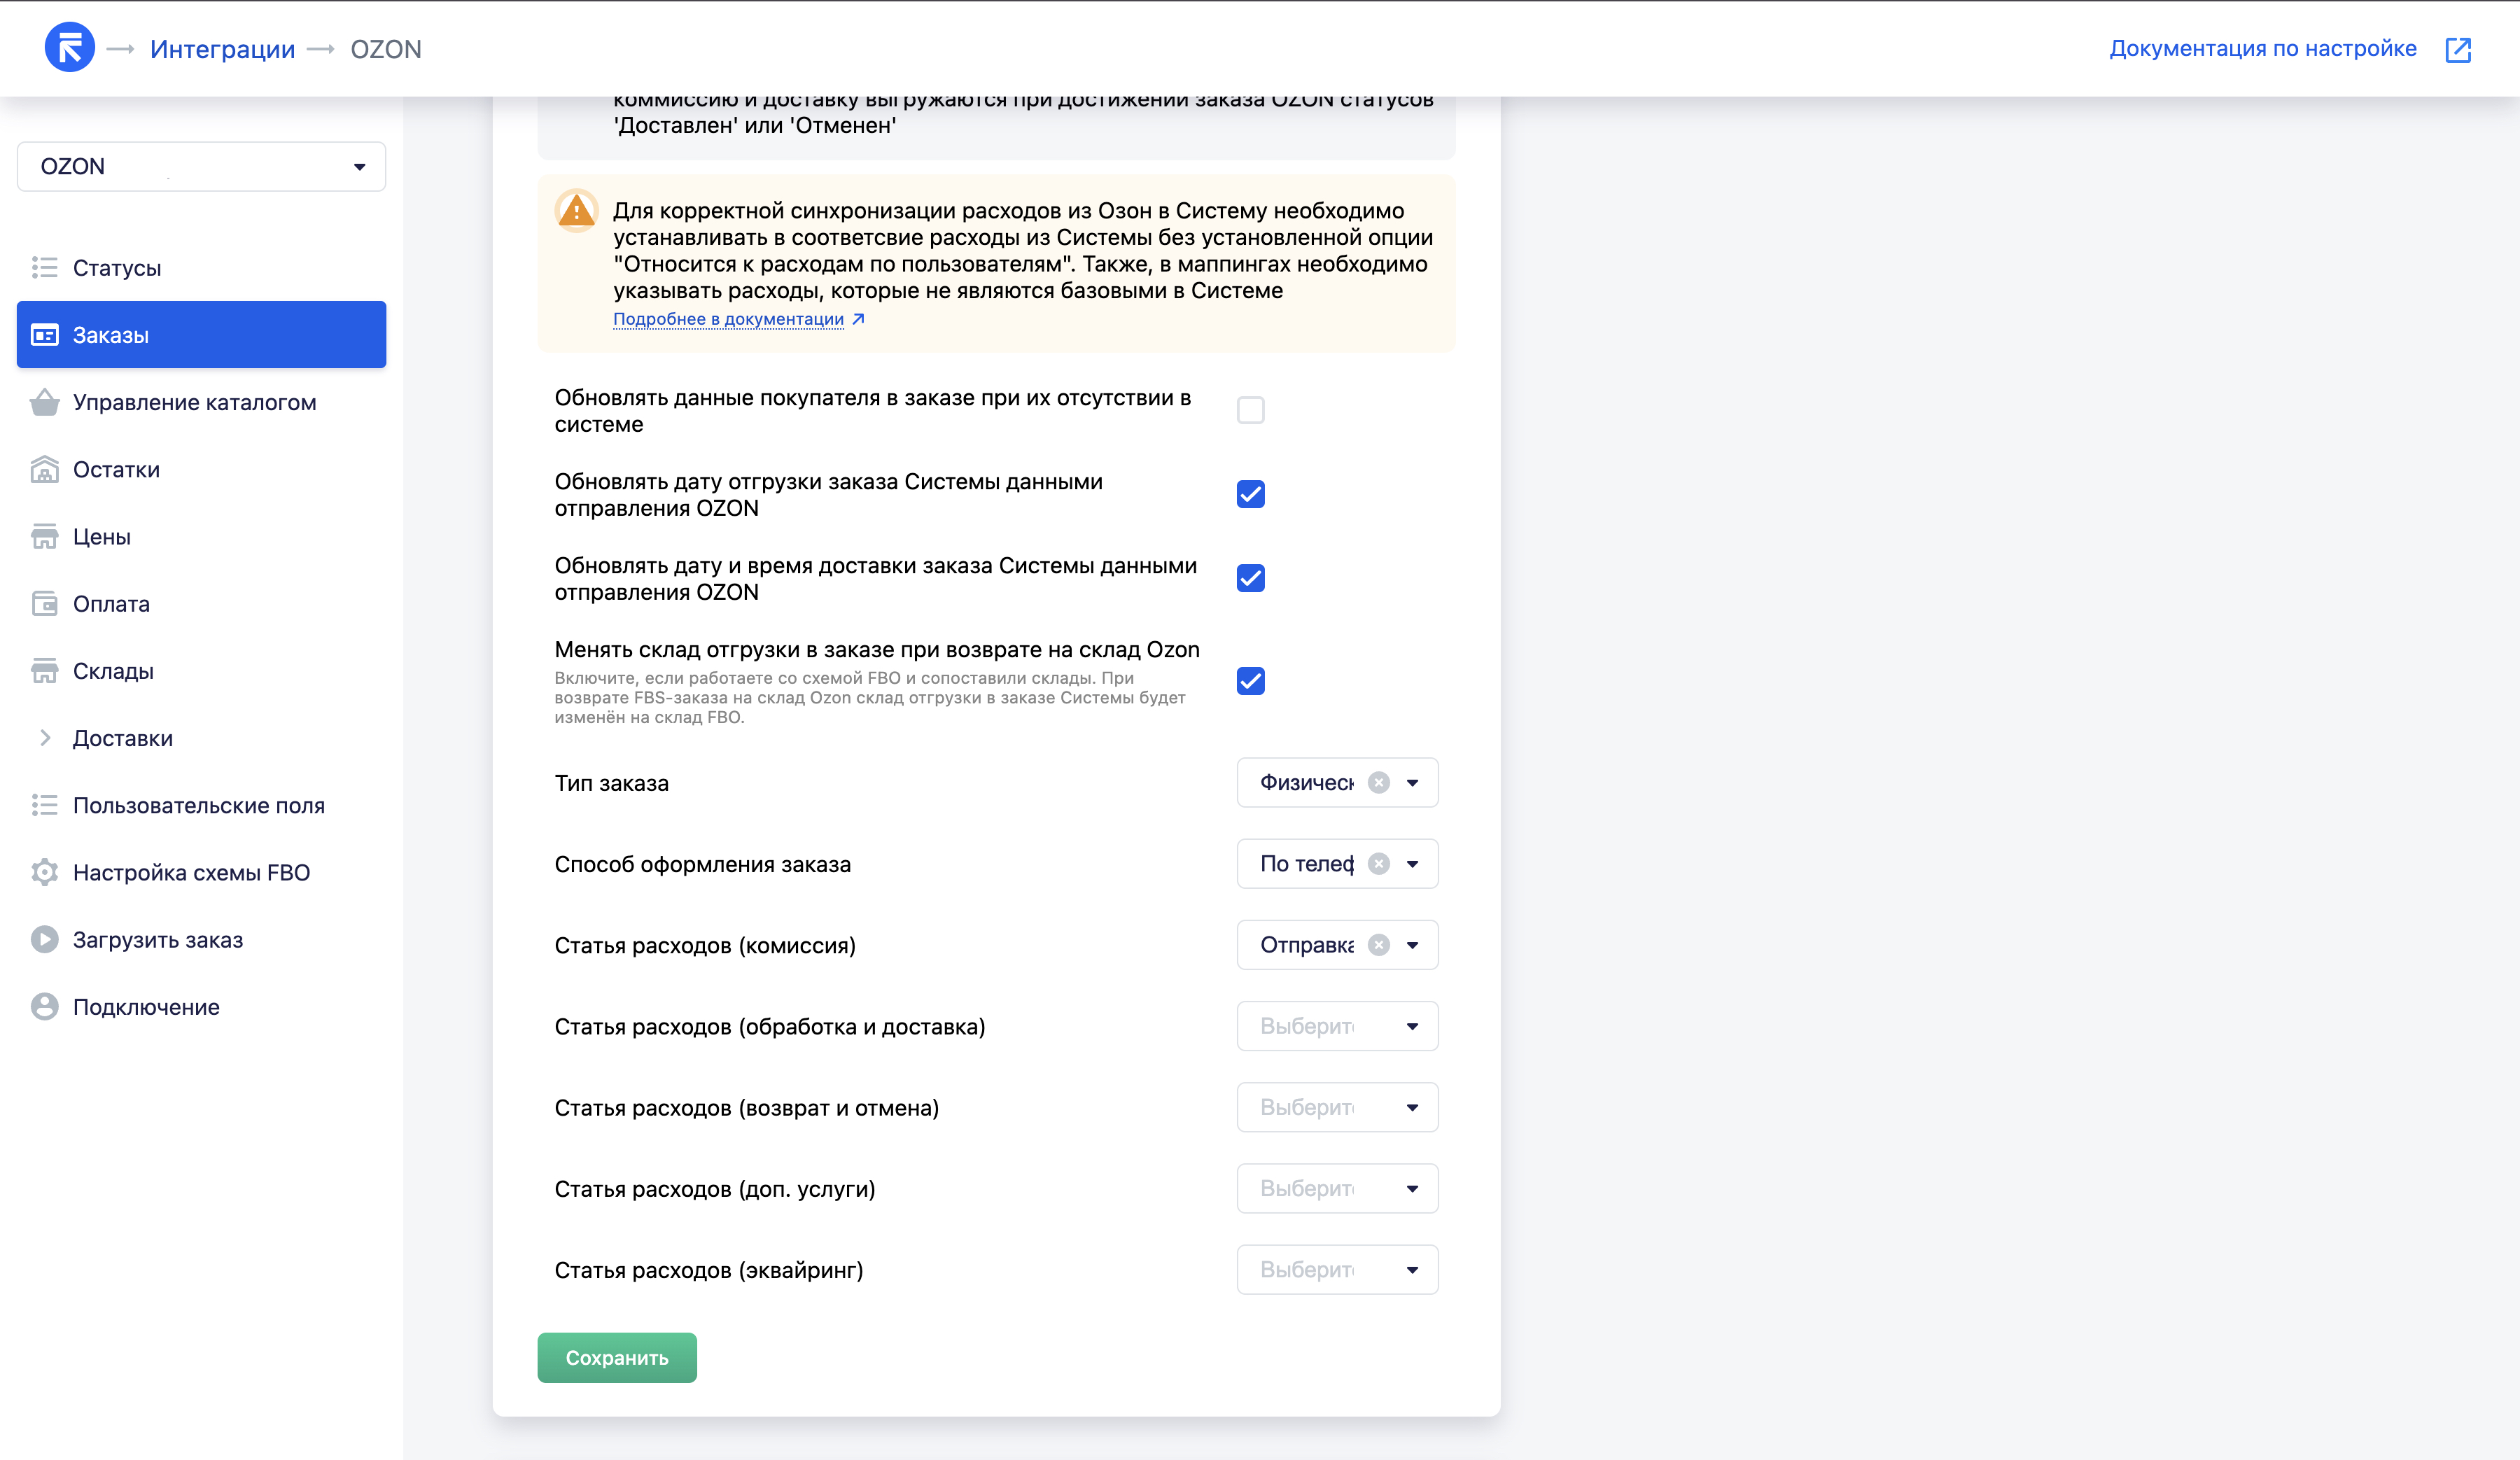Open Статья расходов (возврат и отмена) dropdown
The height and width of the screenshot is (1460, 2520).
[1337, 1107]
